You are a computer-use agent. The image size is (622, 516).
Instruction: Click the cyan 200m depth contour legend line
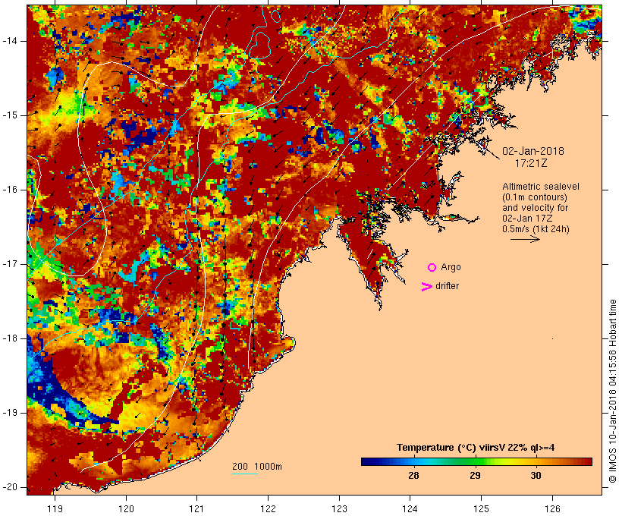coord(245,474)
